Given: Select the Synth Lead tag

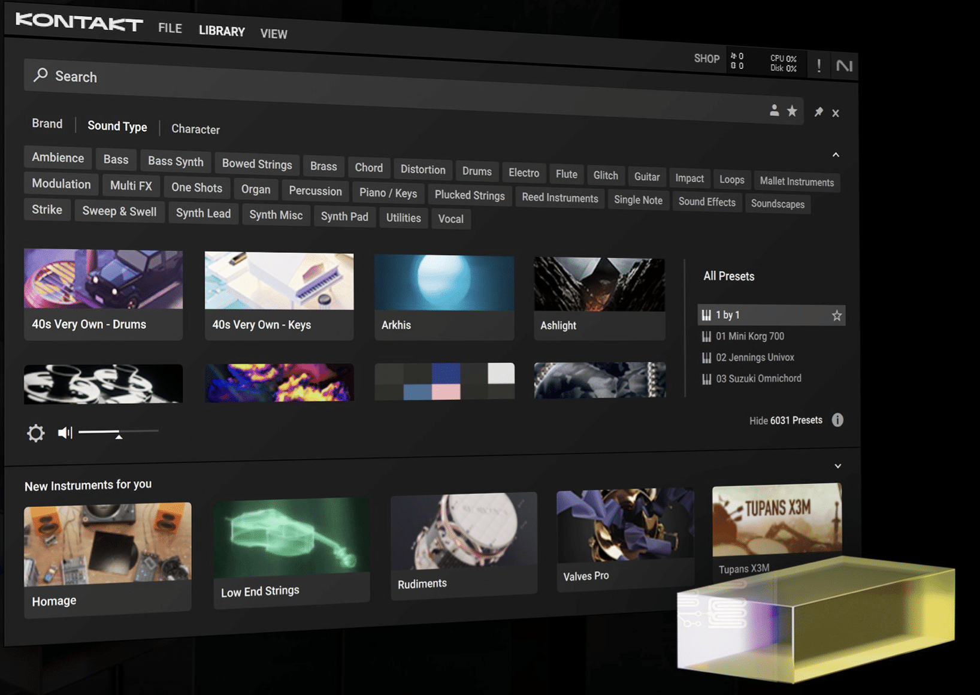Looking at the screenshot, I should (203, 213).
